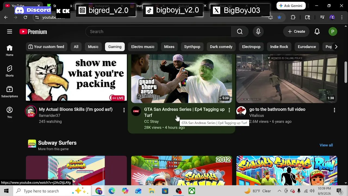Start voice search with the microphone
The image size is (348, 196).
pyautogui.click(x=258, y=32)
